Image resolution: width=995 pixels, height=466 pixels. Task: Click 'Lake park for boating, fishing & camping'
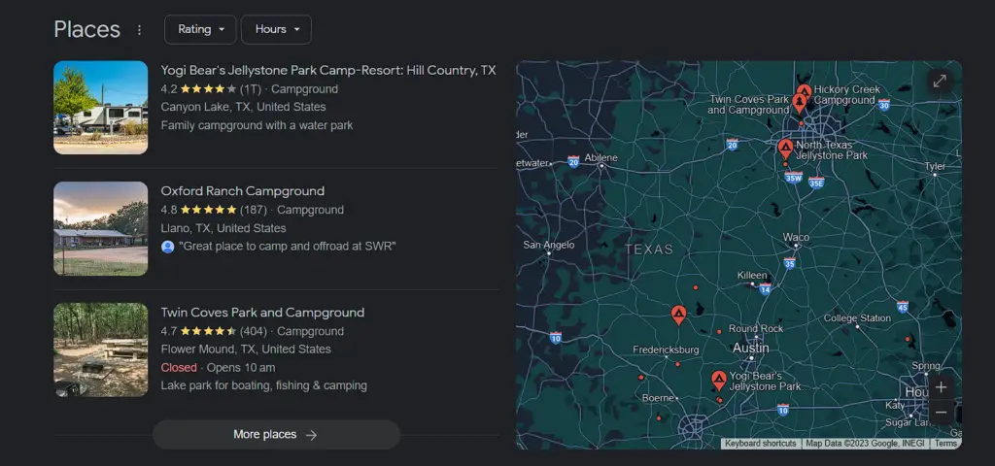pyautogui.click(x=264, y=385)
